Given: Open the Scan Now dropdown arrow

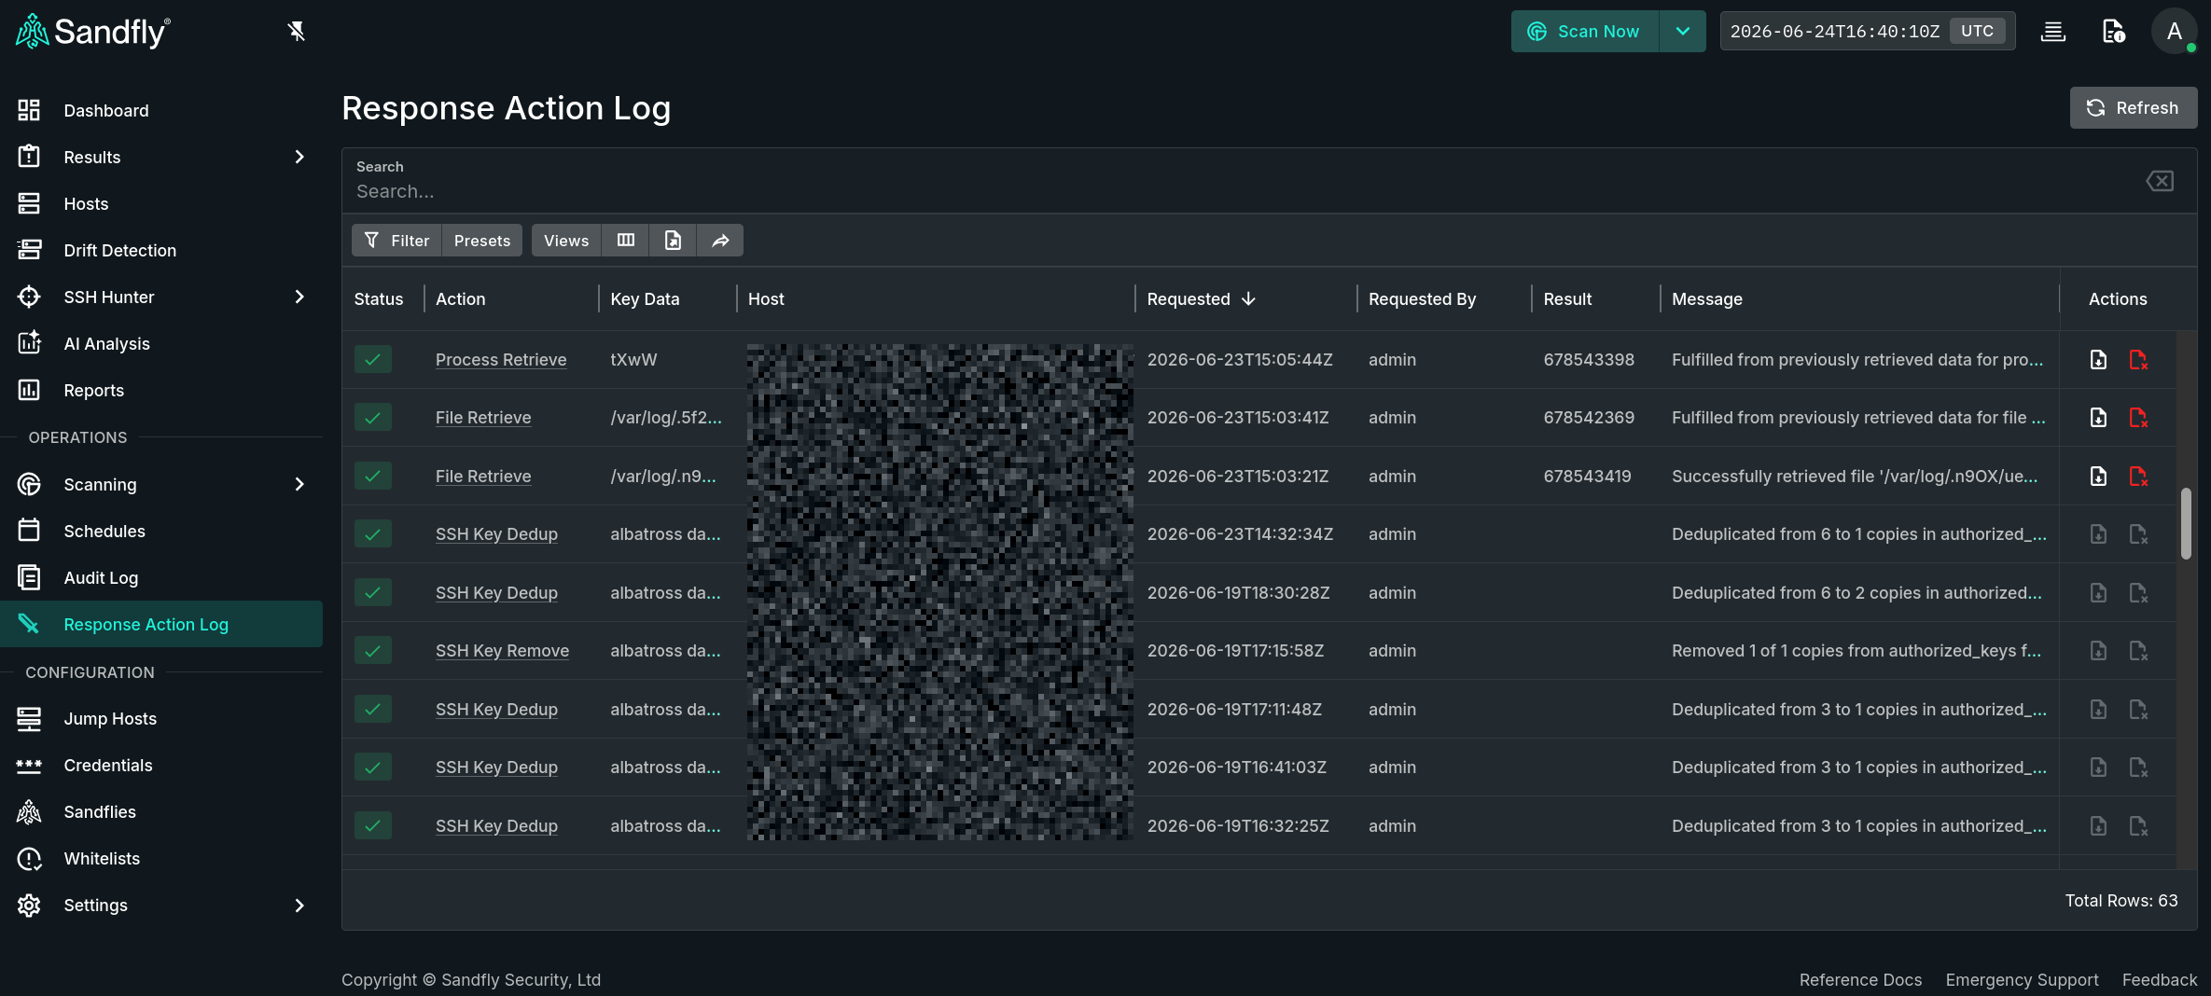Looking at the screenshot, I should pyautogui.click(x=1683, y=32).
